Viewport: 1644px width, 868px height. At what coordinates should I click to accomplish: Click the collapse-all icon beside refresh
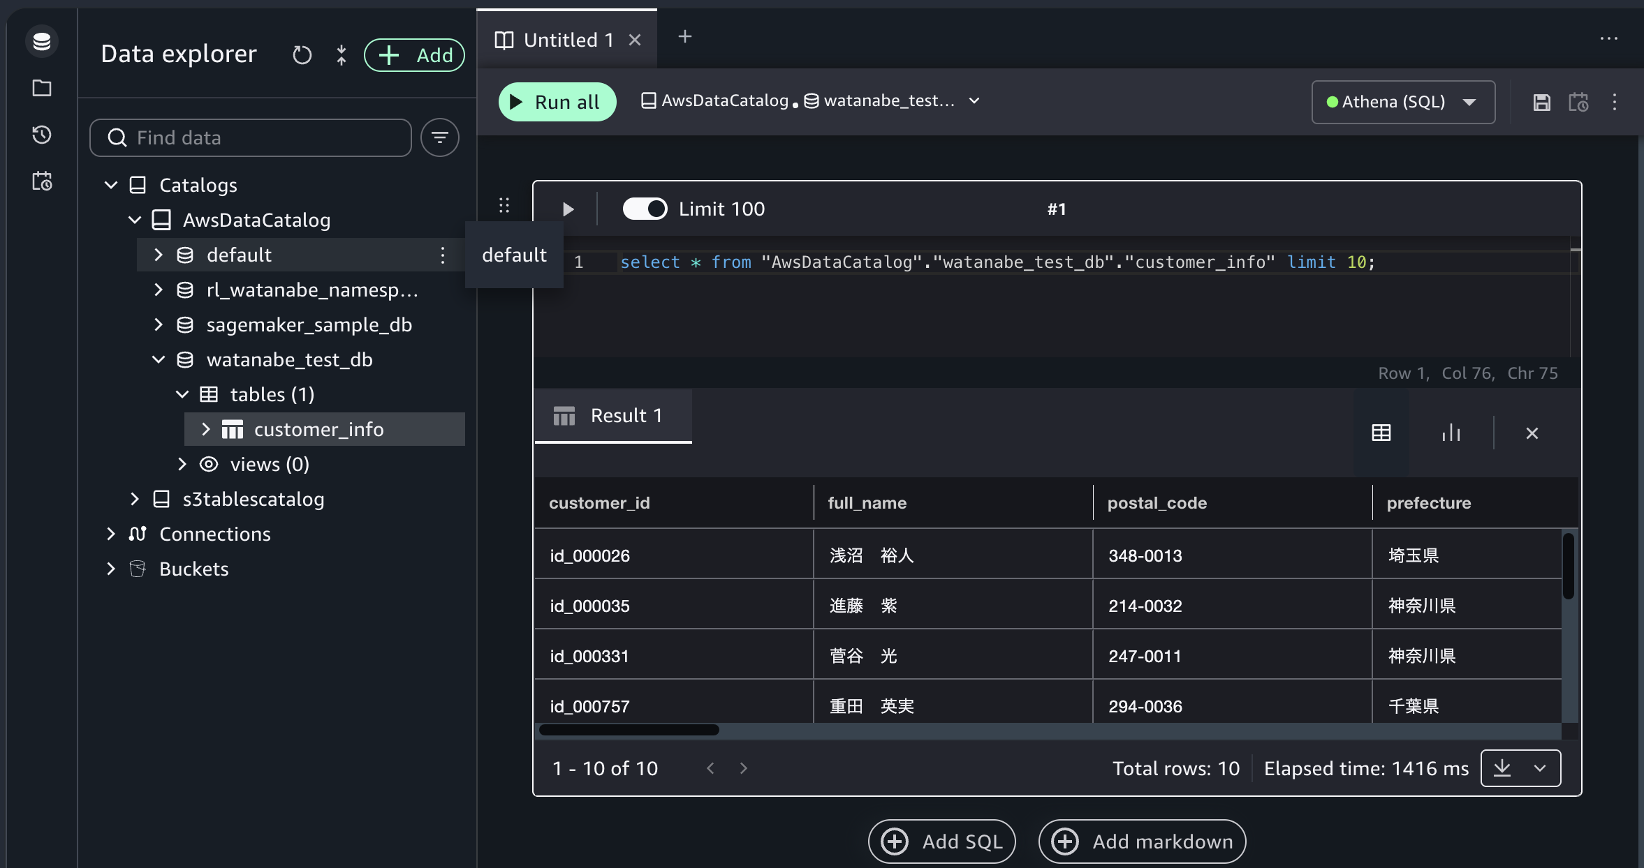point(341,55)
